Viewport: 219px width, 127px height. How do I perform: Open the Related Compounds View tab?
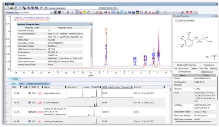(38, 84)
